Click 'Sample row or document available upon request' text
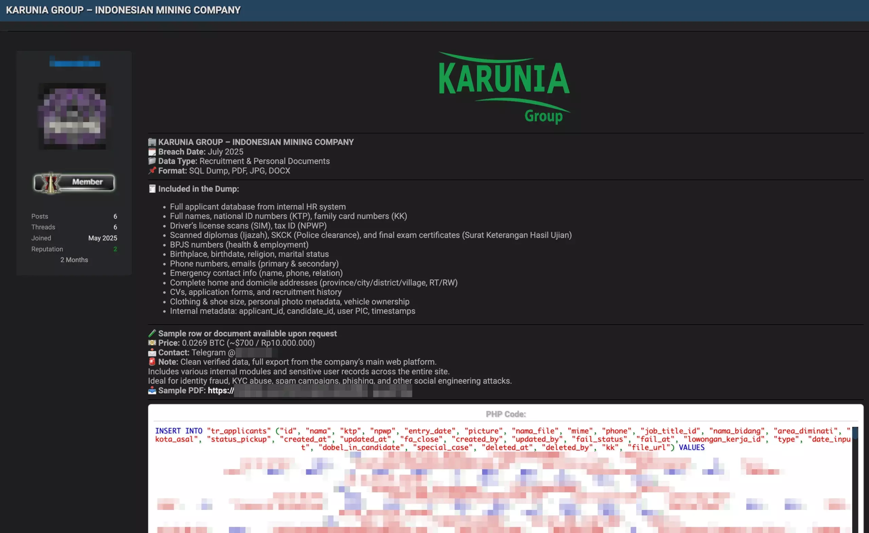 coord(247,334)
